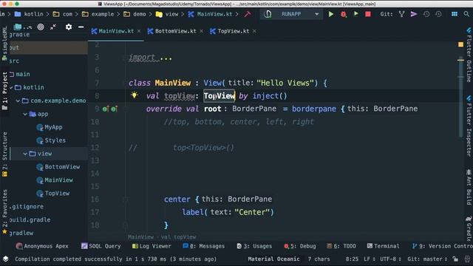Image resolution: width=473 pixels, height=266 pixels.
Task: Click lock icon in status bar
Action: click(x=455, y=259)
